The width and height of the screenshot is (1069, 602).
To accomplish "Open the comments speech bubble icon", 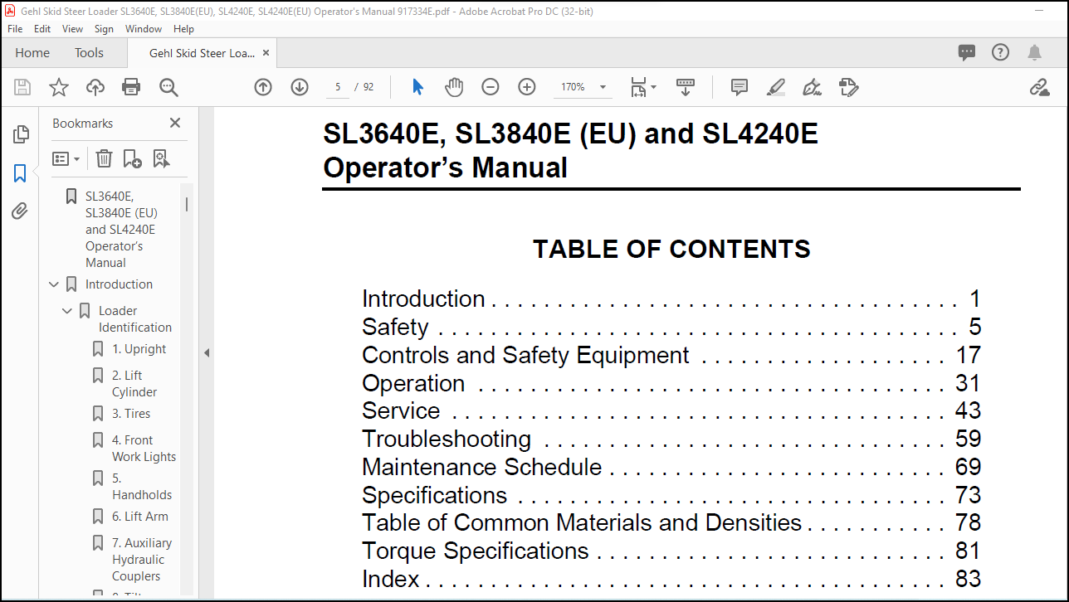I will click(967, 52).
